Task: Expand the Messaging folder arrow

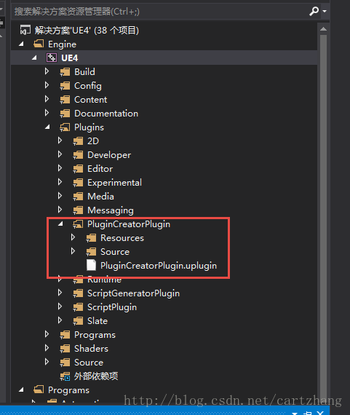Action: point(60,210)
